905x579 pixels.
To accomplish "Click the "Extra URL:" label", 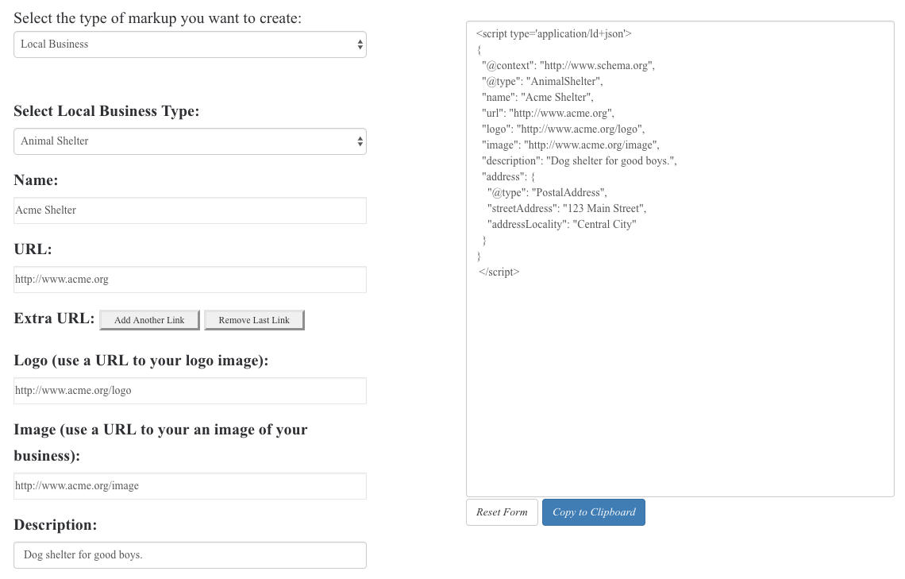I will coord(54,318).
